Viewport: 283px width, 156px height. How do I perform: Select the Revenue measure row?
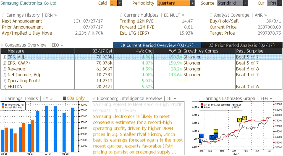click(141, 69)
